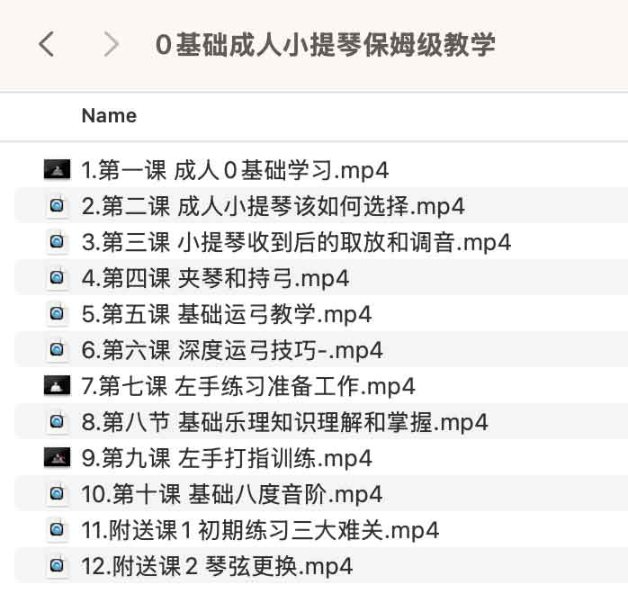Click thumbnail icon of 7.第七课 video
This screenshot has width=628, height=612.
point(57,386)
